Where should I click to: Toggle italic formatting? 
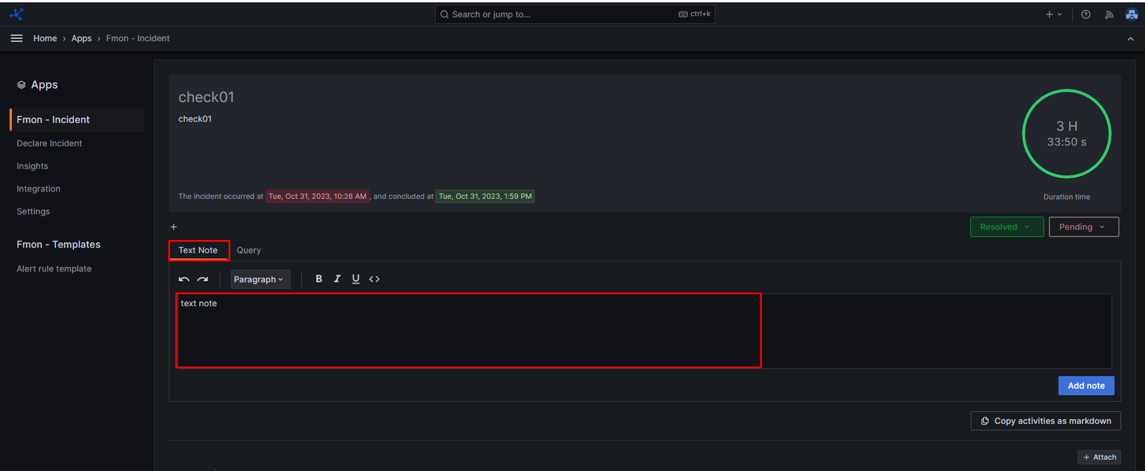pyautogui.click(x=337, y=279)
